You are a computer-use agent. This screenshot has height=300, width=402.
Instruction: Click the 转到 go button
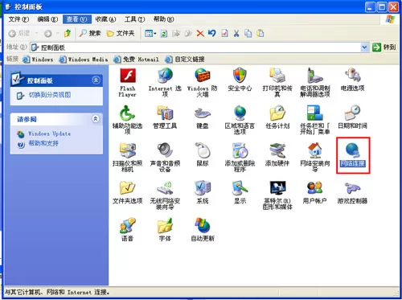(x=384, y=47)
